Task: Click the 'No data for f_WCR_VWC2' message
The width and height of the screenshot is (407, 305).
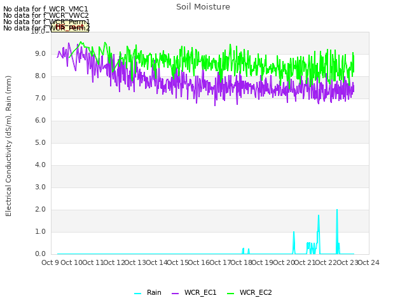Action: [46, 15]
